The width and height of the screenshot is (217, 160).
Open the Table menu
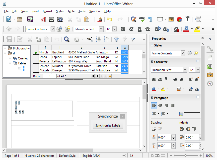[71, 11]
